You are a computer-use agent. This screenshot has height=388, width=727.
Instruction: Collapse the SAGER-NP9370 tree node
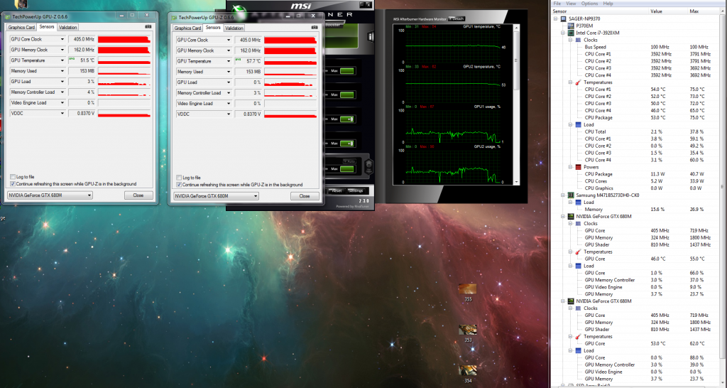click(556, 19)
